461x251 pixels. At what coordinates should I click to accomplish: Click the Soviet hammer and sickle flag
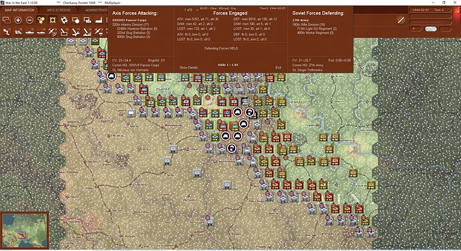coord(456,10)
